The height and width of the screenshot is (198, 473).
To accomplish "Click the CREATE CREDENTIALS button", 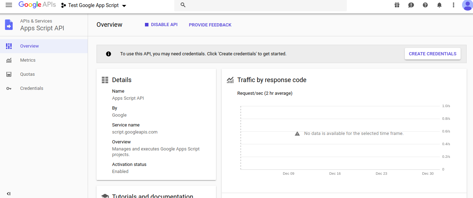I will pyautogui.click(x=433, y=54).
